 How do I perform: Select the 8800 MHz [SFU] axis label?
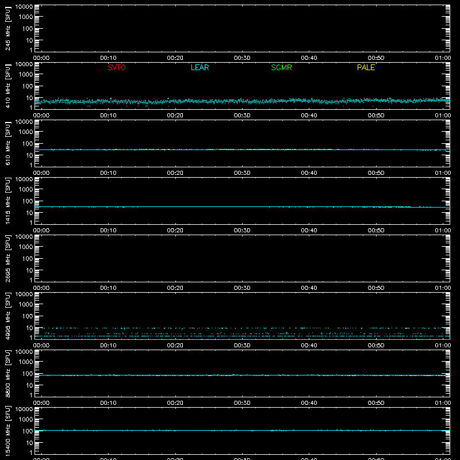click(x=7, y=373)
